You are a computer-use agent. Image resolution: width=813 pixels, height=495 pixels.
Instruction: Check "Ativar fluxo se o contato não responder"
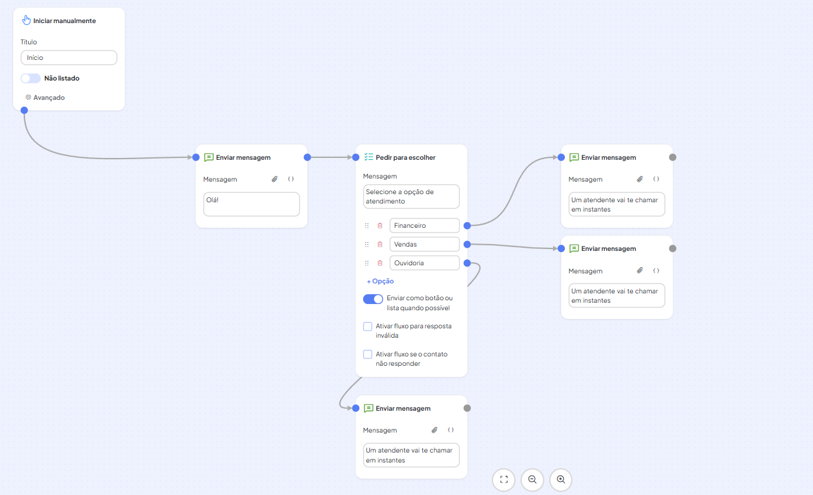point(367,355)
